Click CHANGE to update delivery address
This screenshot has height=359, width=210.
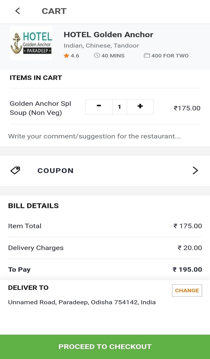click(187, 290)
